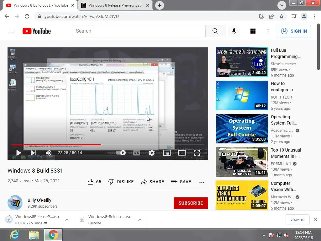Switch to theater mode

point(182,153)
